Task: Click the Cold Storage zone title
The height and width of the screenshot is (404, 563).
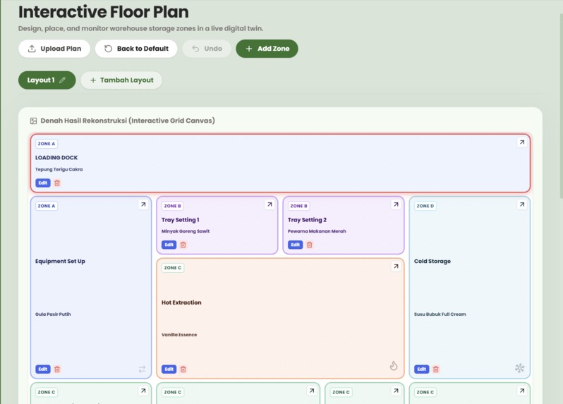Action: pyautogui.click(x=432, y=261)
